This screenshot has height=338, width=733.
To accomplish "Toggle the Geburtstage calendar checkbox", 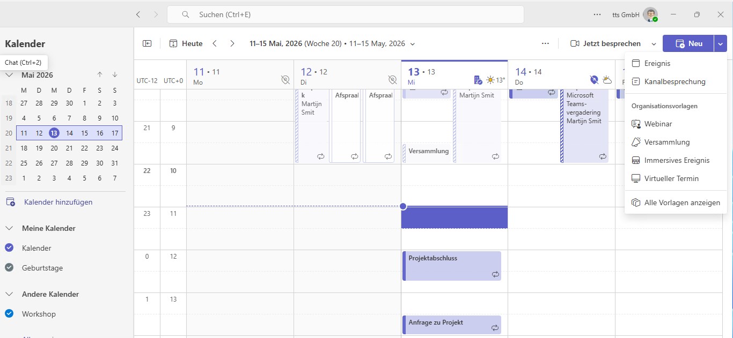I will (9, 267).
